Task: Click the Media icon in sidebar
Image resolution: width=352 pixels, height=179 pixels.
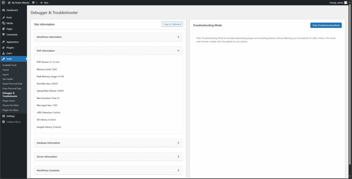Action: coord(3,23)
